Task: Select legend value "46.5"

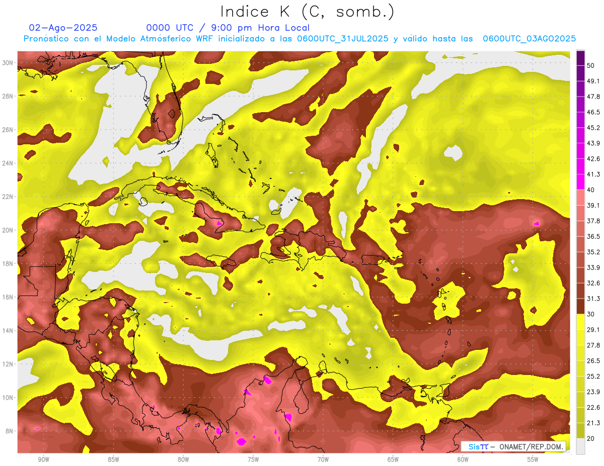Action: (593, 112)
